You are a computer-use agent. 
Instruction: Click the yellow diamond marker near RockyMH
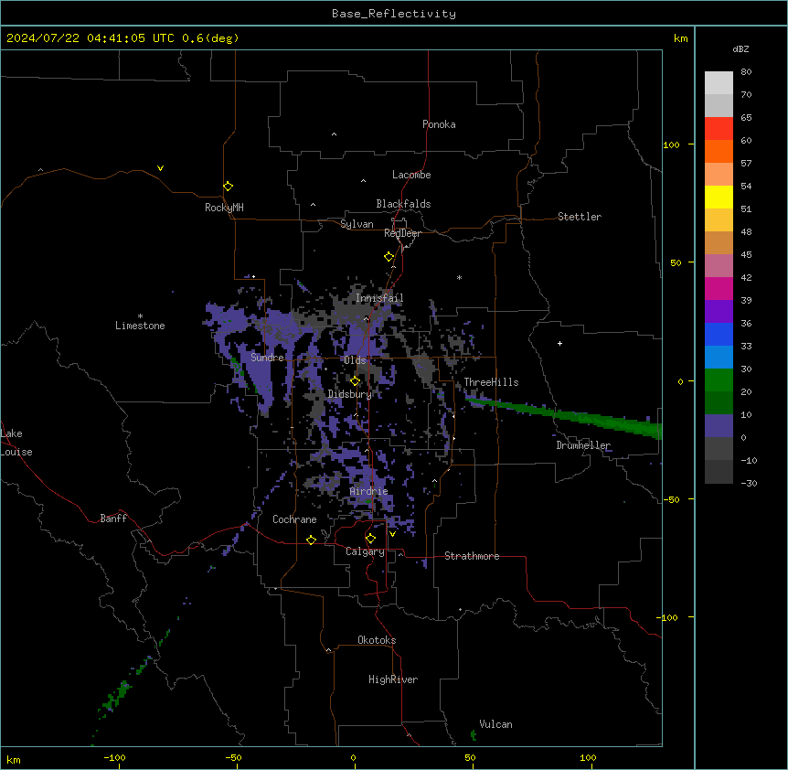(x=229, y=187)
